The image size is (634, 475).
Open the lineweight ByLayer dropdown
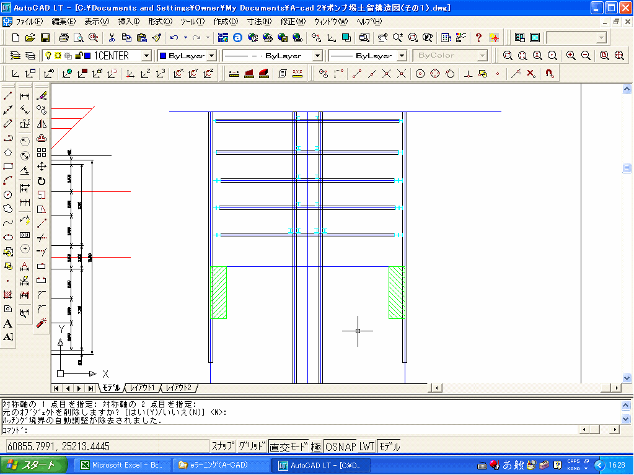[x=402, y=55]
